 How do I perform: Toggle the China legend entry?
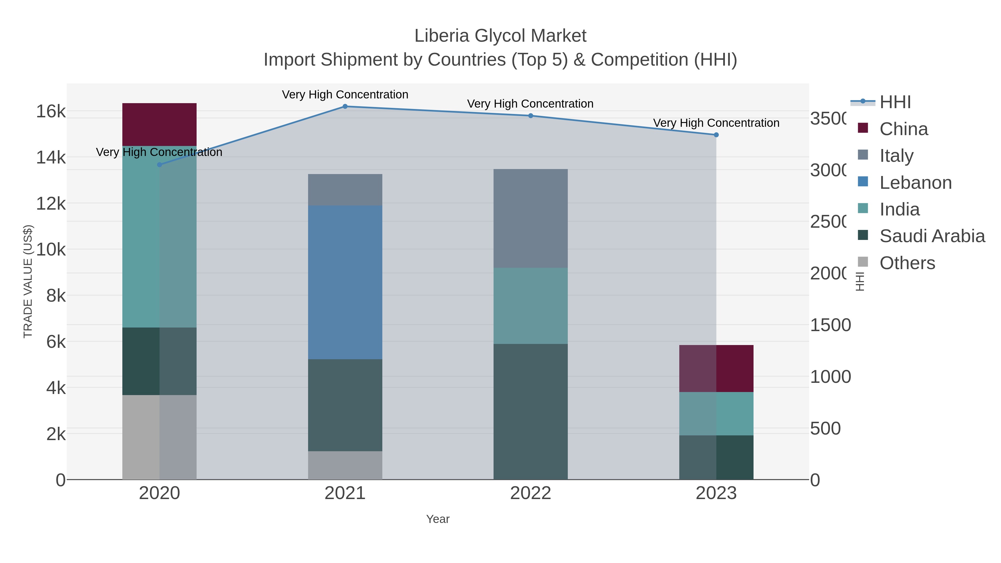pos(893,129)
